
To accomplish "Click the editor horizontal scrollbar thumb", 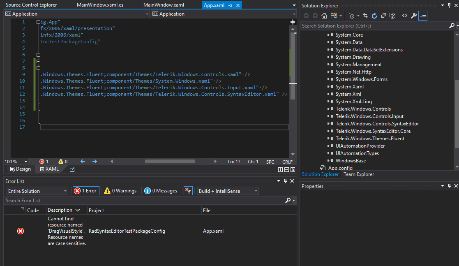I will 170,162.
